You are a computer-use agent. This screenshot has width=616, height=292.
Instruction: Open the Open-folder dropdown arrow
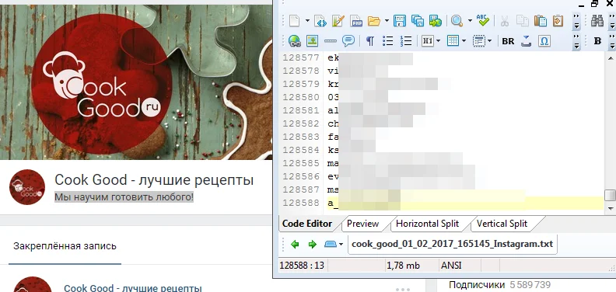[x=387, y=21]
